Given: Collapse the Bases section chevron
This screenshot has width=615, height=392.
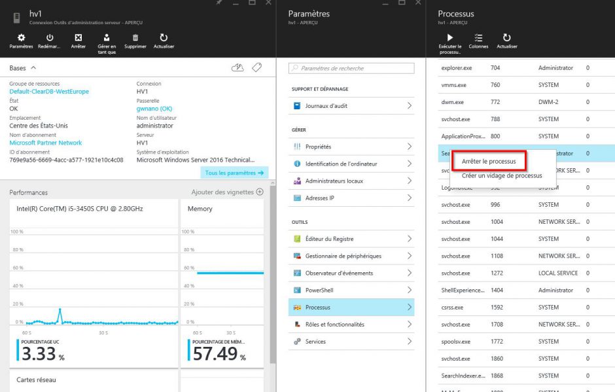Looking at the screenshot, I should click(33, 67).
